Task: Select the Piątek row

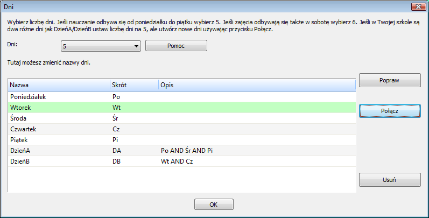Action: tap(182, 140)
